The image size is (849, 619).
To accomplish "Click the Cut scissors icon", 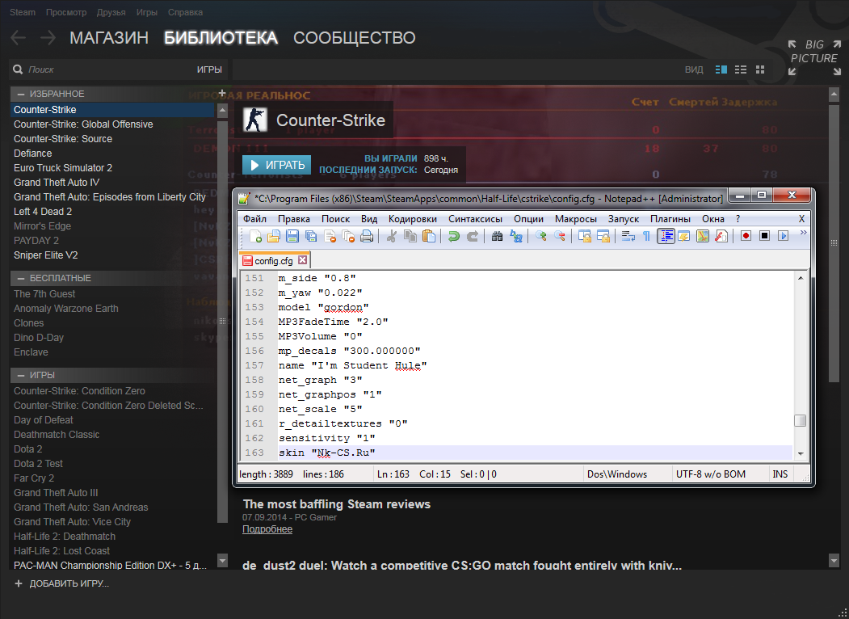I will pyautogui.click(x=392, y=236).
